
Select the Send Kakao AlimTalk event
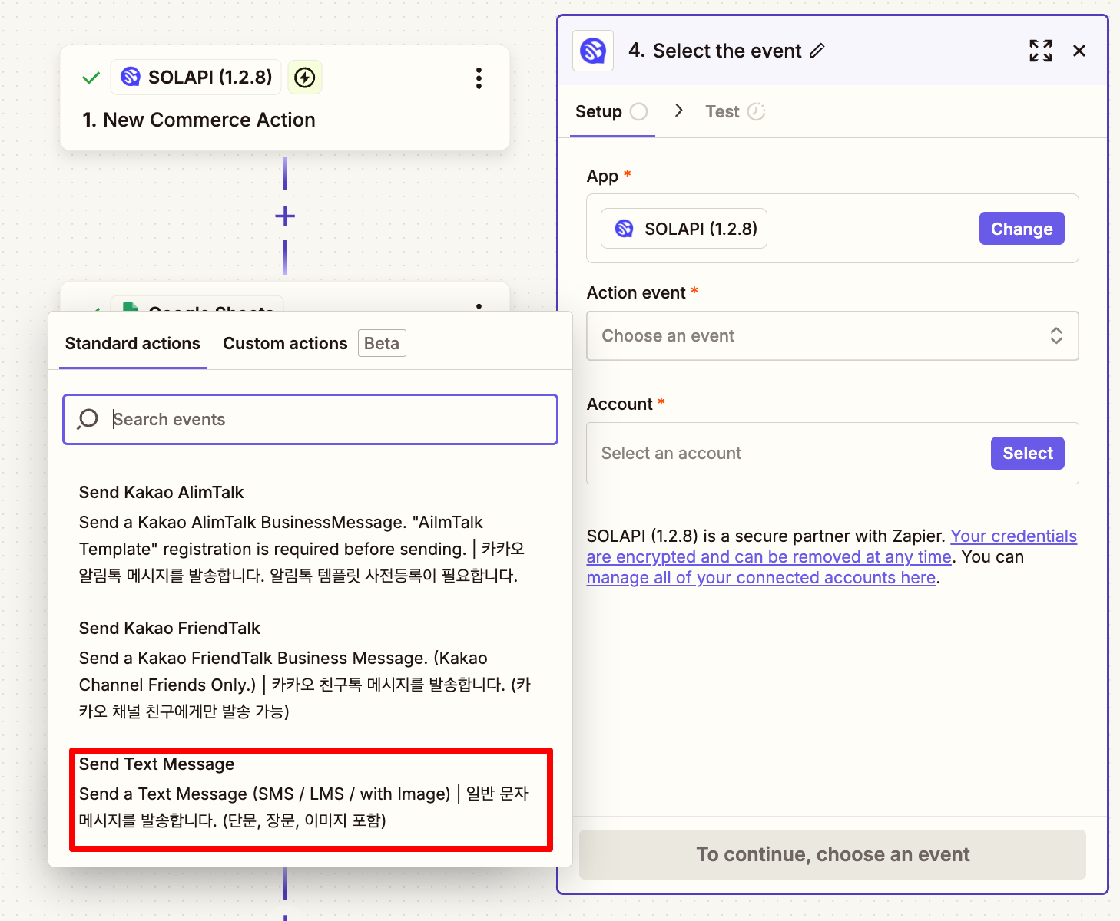click(310, 533)
